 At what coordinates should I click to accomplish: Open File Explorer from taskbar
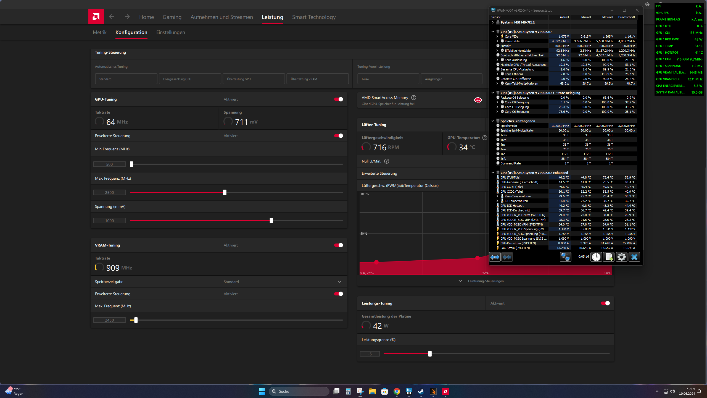[373, 391]
